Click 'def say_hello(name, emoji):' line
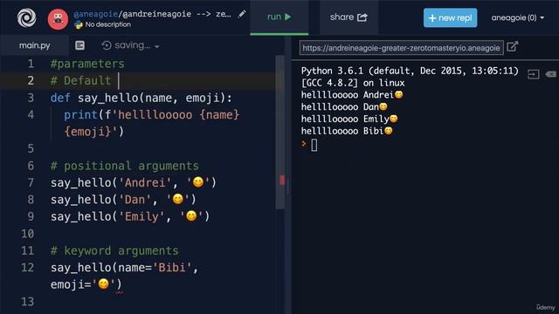This screenshot has width=559, height=314. 141,98
